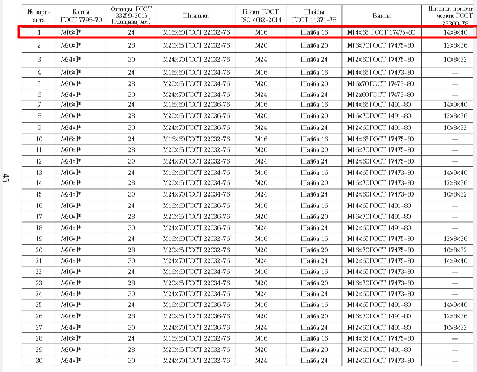477x372 pixels.
Task: Click 'Шайба 20' in variant 26 row
Action: click(314, 316)
